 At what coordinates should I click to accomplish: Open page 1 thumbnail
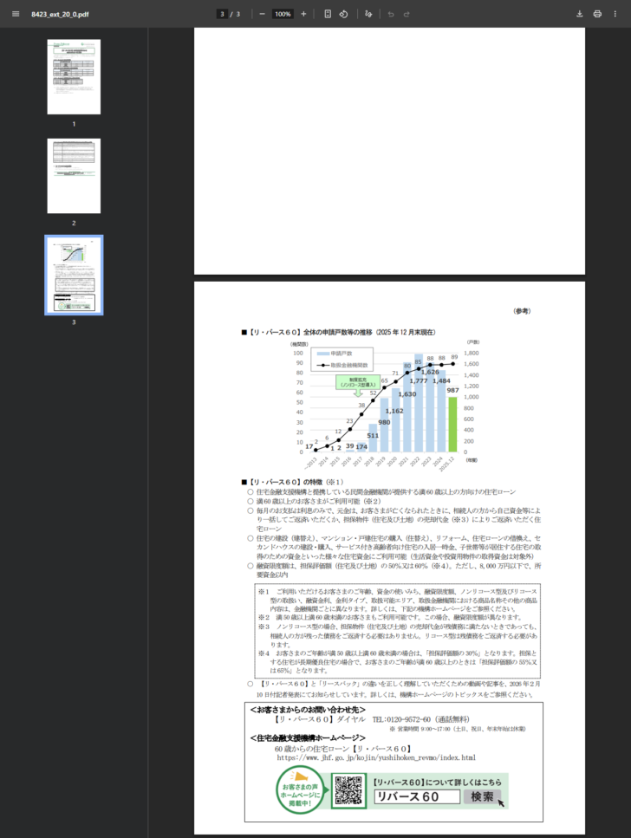74,76
